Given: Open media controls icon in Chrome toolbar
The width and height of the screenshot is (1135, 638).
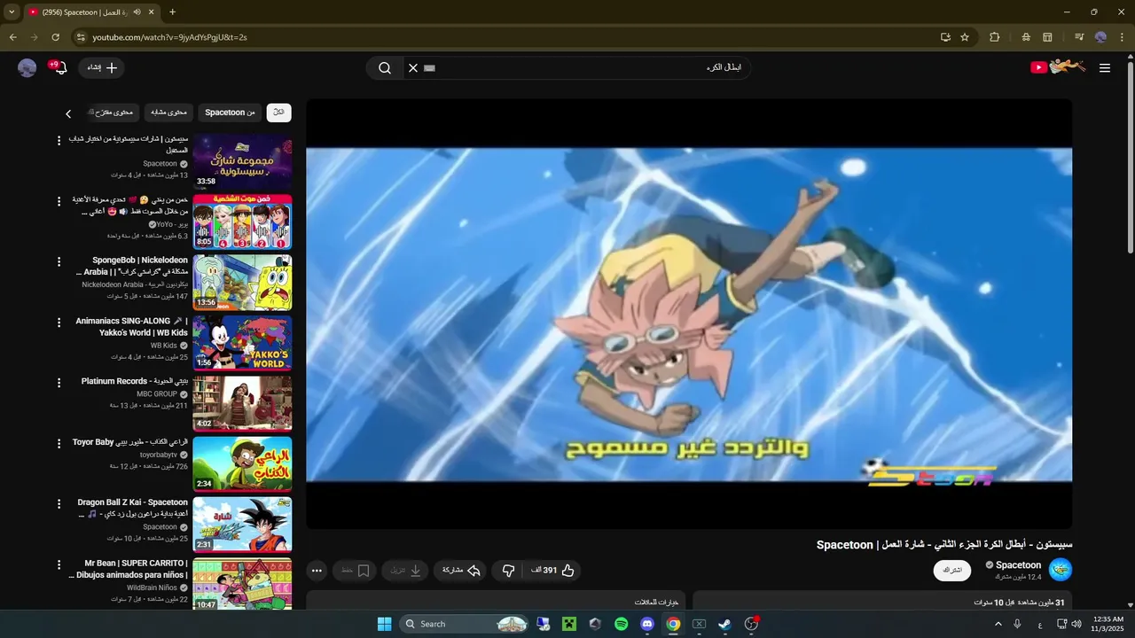Looking at the screenshot, I should pos(1079,37).
